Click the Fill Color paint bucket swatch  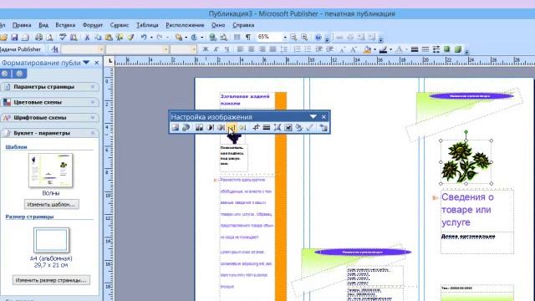[x=367, y=49]
